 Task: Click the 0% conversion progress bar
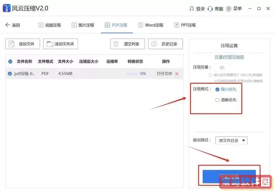[132, 74]
